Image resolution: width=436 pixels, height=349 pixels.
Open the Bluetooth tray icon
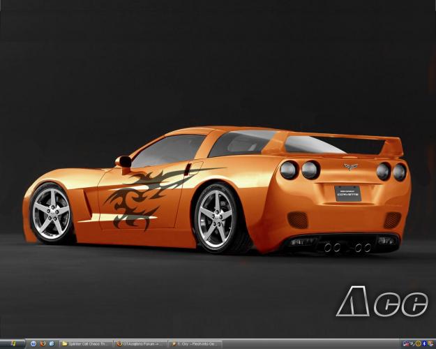(424, 344)
